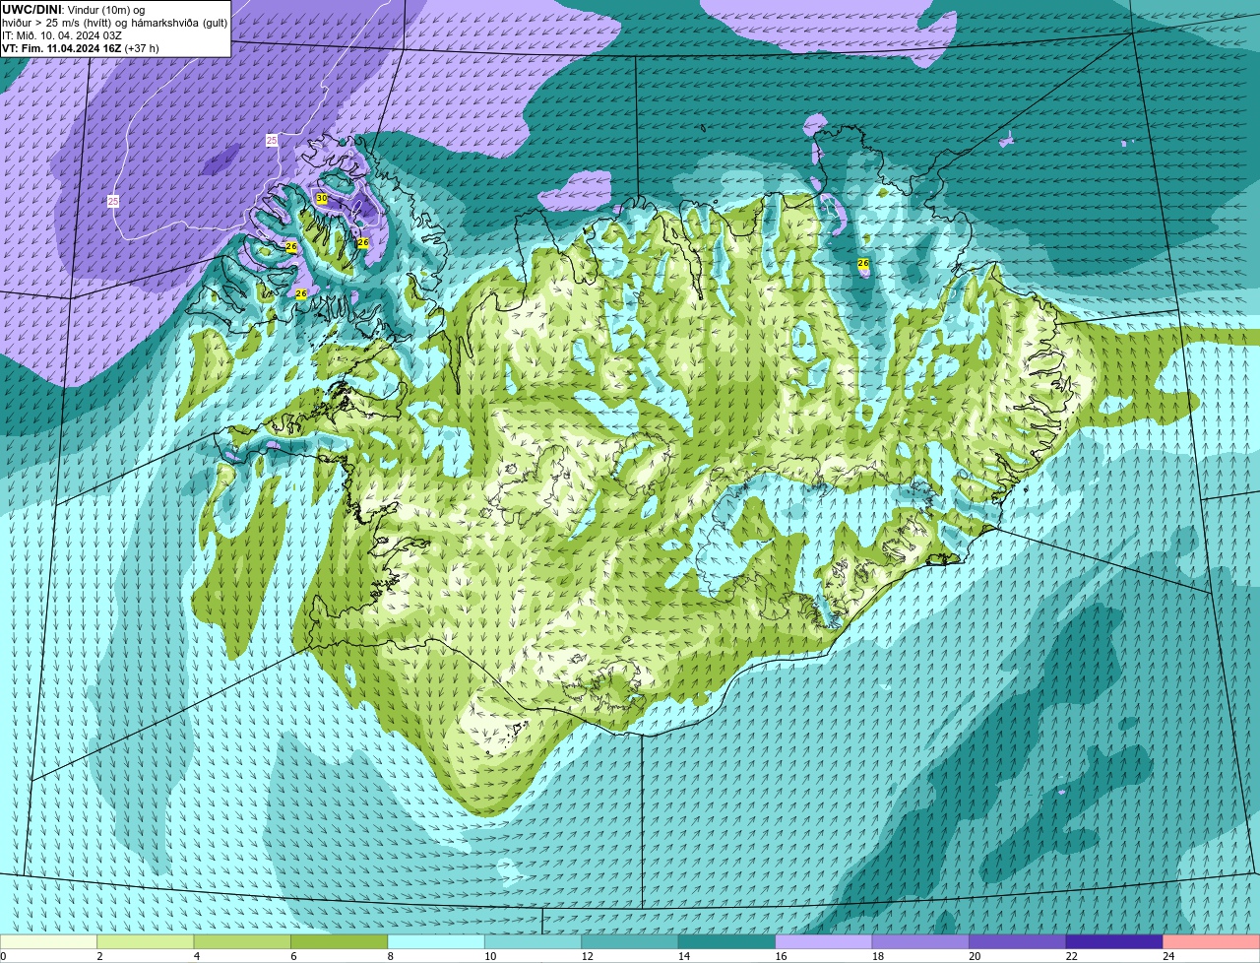Click the yellow max gust marker labeled 30
1260x963 pixels.
click(x=322, y=198)
